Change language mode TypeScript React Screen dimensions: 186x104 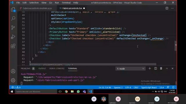click(x=149, y=88)
